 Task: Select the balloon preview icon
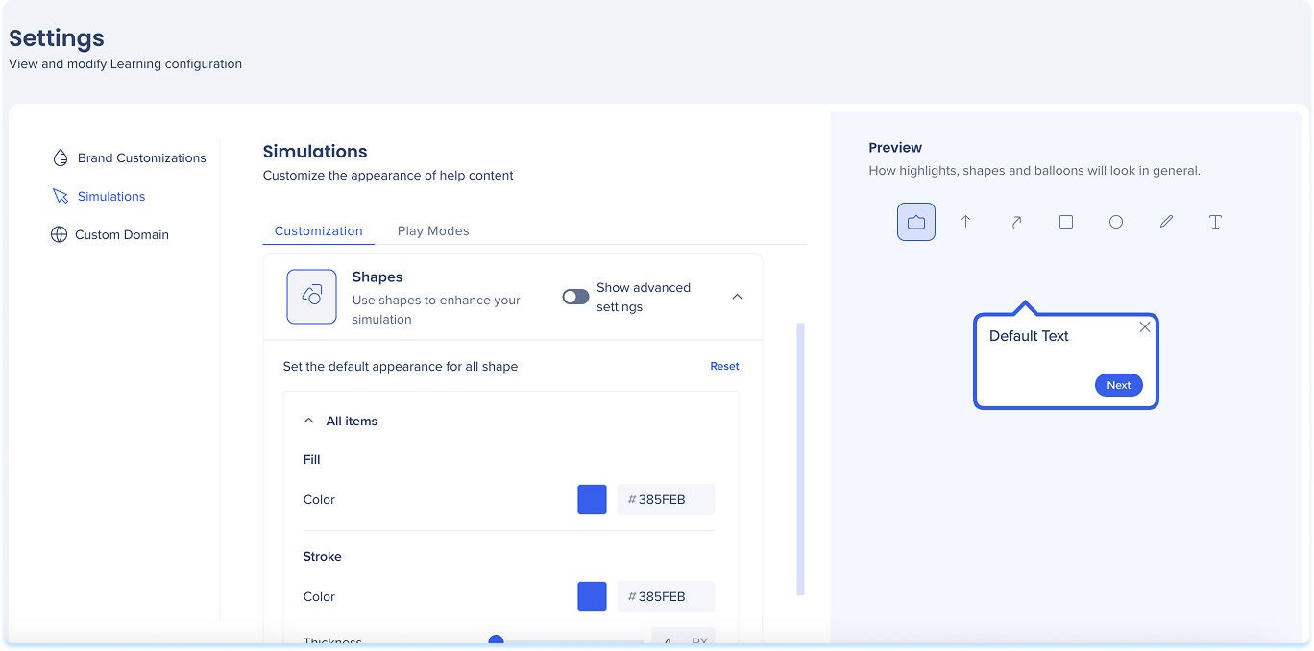[915, 222]
